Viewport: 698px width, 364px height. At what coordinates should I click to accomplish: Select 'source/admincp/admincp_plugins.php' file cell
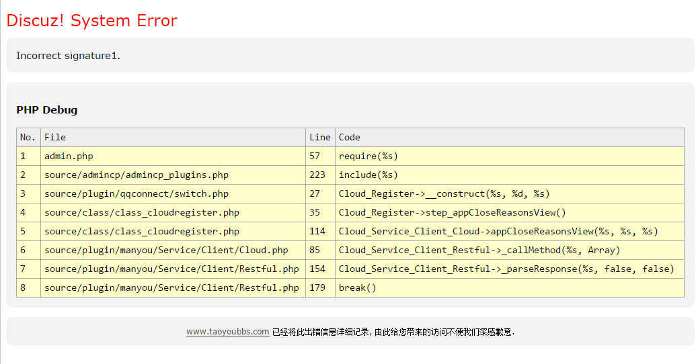(x=173, y=175)
